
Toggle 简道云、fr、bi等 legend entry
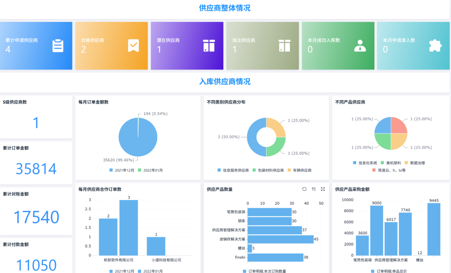tap(389, 170)
